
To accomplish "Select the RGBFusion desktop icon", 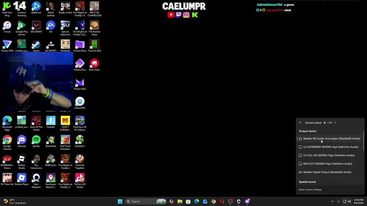I will point(51,160).
